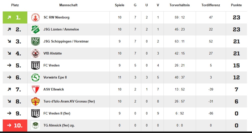Click the red rank 10 position cell
The height and width of the screenshot is (133, 252).
click(15, 125)
